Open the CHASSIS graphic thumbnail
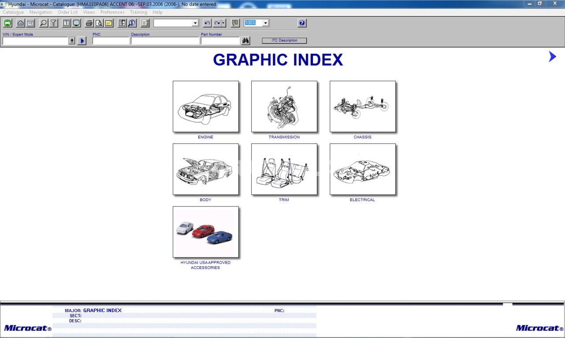This screenshot has height=338, width=565. [x=363, y=107]
